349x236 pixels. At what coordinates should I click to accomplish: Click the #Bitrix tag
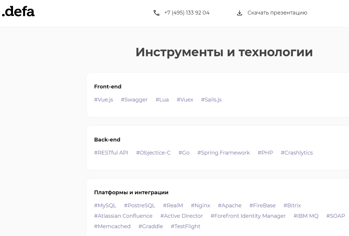(x=292, y=206)
